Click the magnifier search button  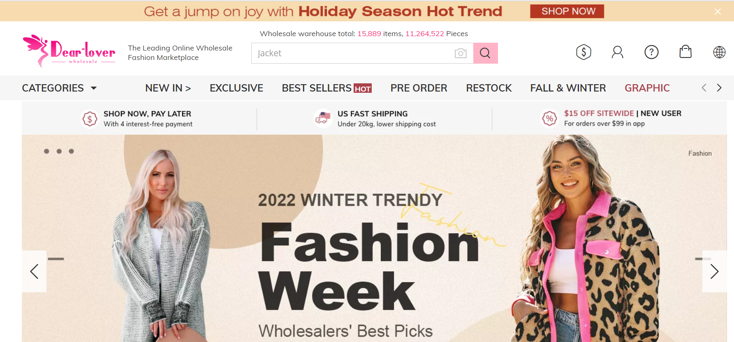[485, 53]
